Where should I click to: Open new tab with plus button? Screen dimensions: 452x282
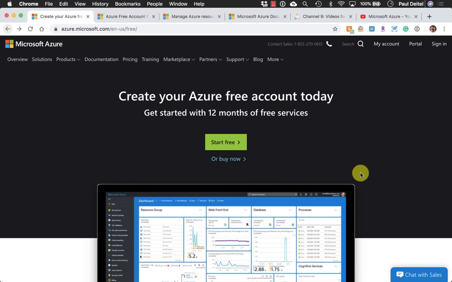[x=429, y=16]
